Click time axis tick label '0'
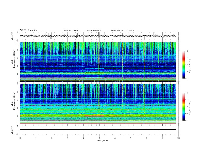Viewport: 201px width, 155px height. (x=20, y=138)
